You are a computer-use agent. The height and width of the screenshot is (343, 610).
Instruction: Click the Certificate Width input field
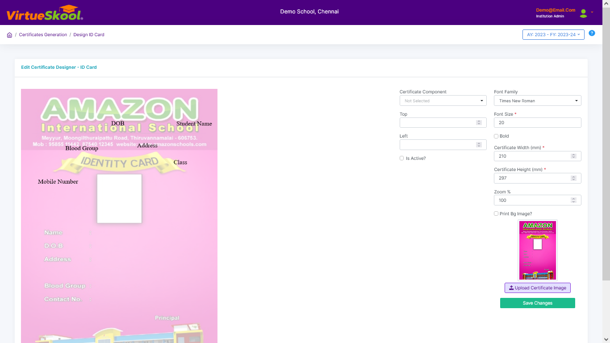(x=538, y=156)
